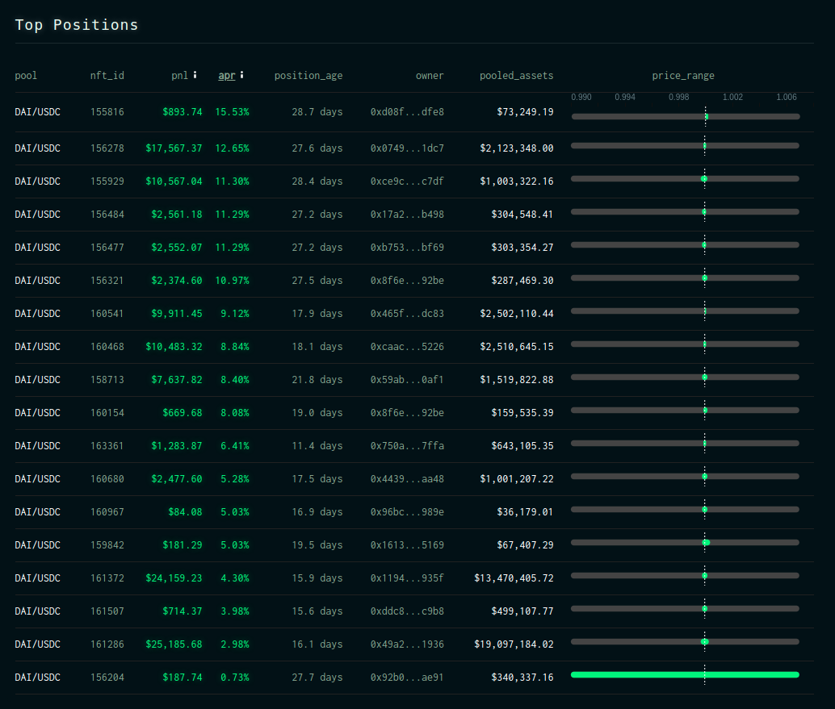Click the price_range column header
This screenshot has width=835, height=709.
[x=683, y=76]
